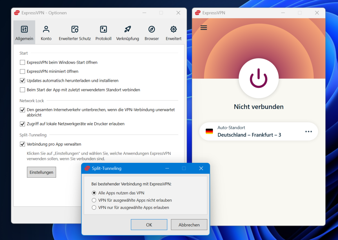The image size is (338, 240).
Task: Uncheck automatic updates checkbox
Action: [23, 81]
